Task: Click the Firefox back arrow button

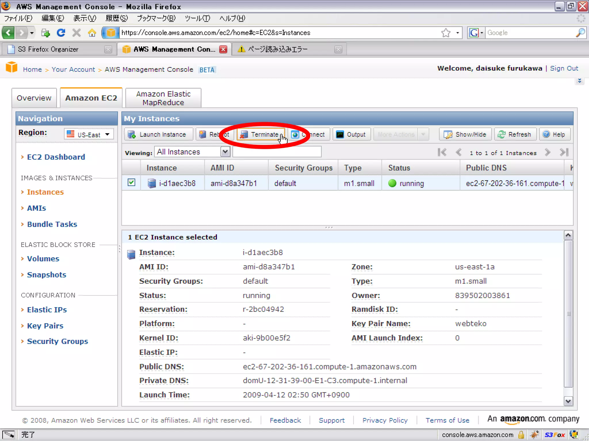Action: click(8, 33)
